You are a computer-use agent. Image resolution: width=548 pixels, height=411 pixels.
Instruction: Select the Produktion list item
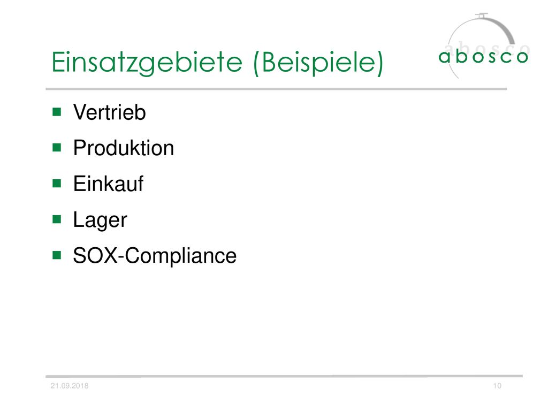tap(124, 148)
